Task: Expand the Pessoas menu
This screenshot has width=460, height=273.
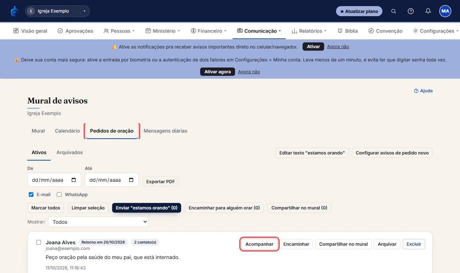Action: (x=119, y=31)
